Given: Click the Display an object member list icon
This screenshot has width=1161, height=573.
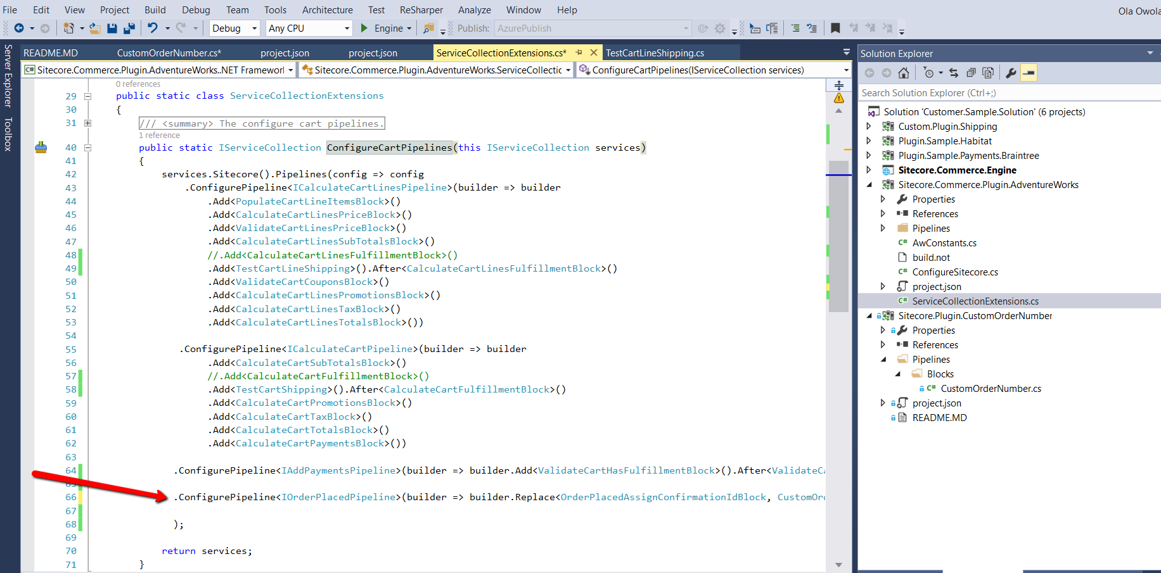Looking at the screenshot, I should [755, 28].
